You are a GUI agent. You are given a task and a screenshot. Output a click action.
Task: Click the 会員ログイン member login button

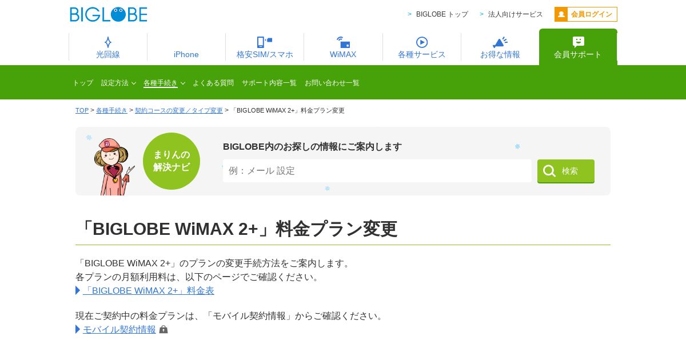586,14
